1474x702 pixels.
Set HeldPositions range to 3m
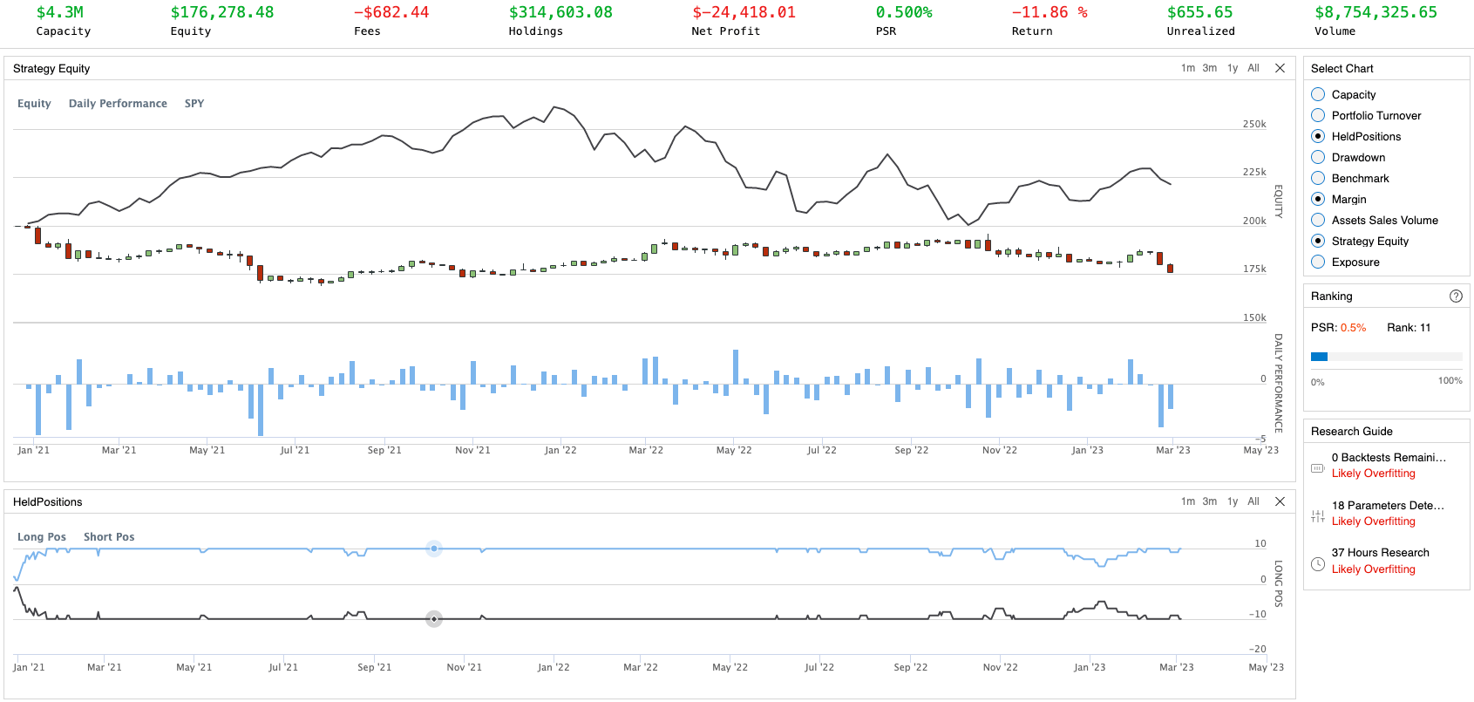pos(1210,501)
